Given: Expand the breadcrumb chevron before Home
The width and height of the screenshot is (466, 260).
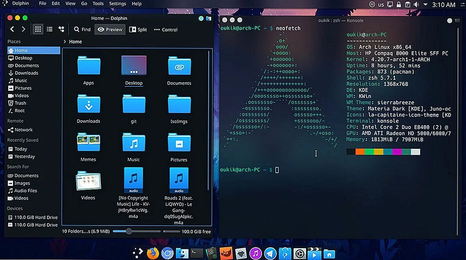Looking at the screenshot, I should [65, 41].
